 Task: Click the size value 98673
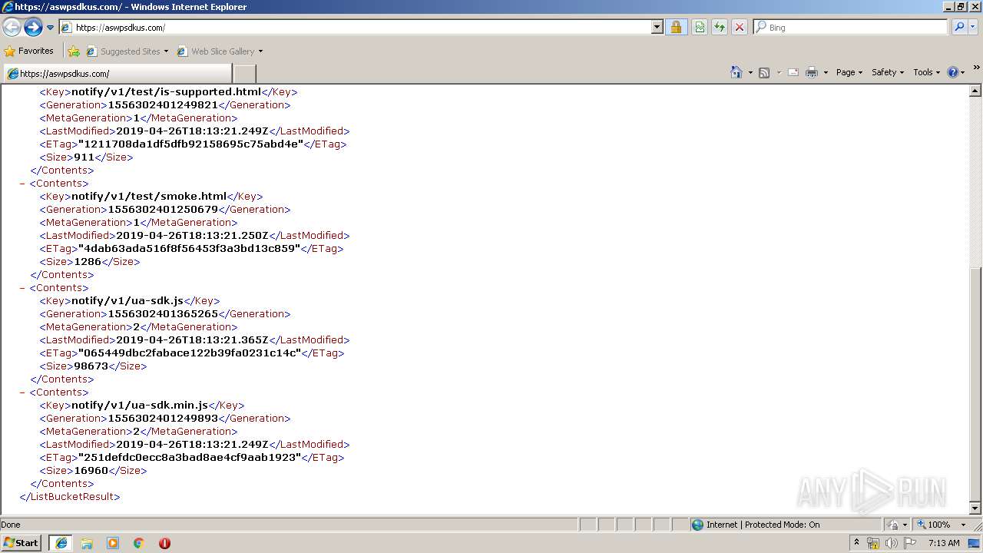point(91,366)
